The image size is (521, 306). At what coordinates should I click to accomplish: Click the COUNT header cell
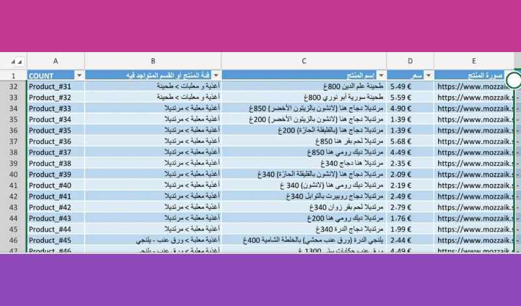click(56, 76)
